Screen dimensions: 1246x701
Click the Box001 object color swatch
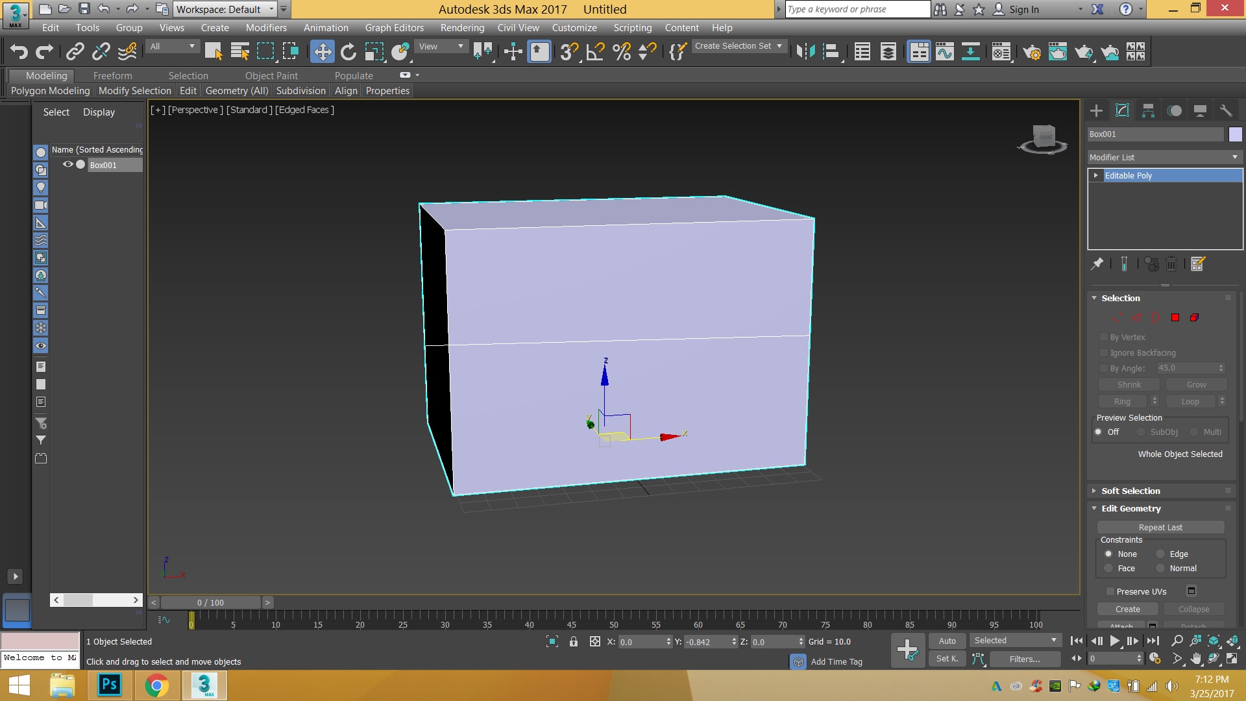tap(1235, 134)
